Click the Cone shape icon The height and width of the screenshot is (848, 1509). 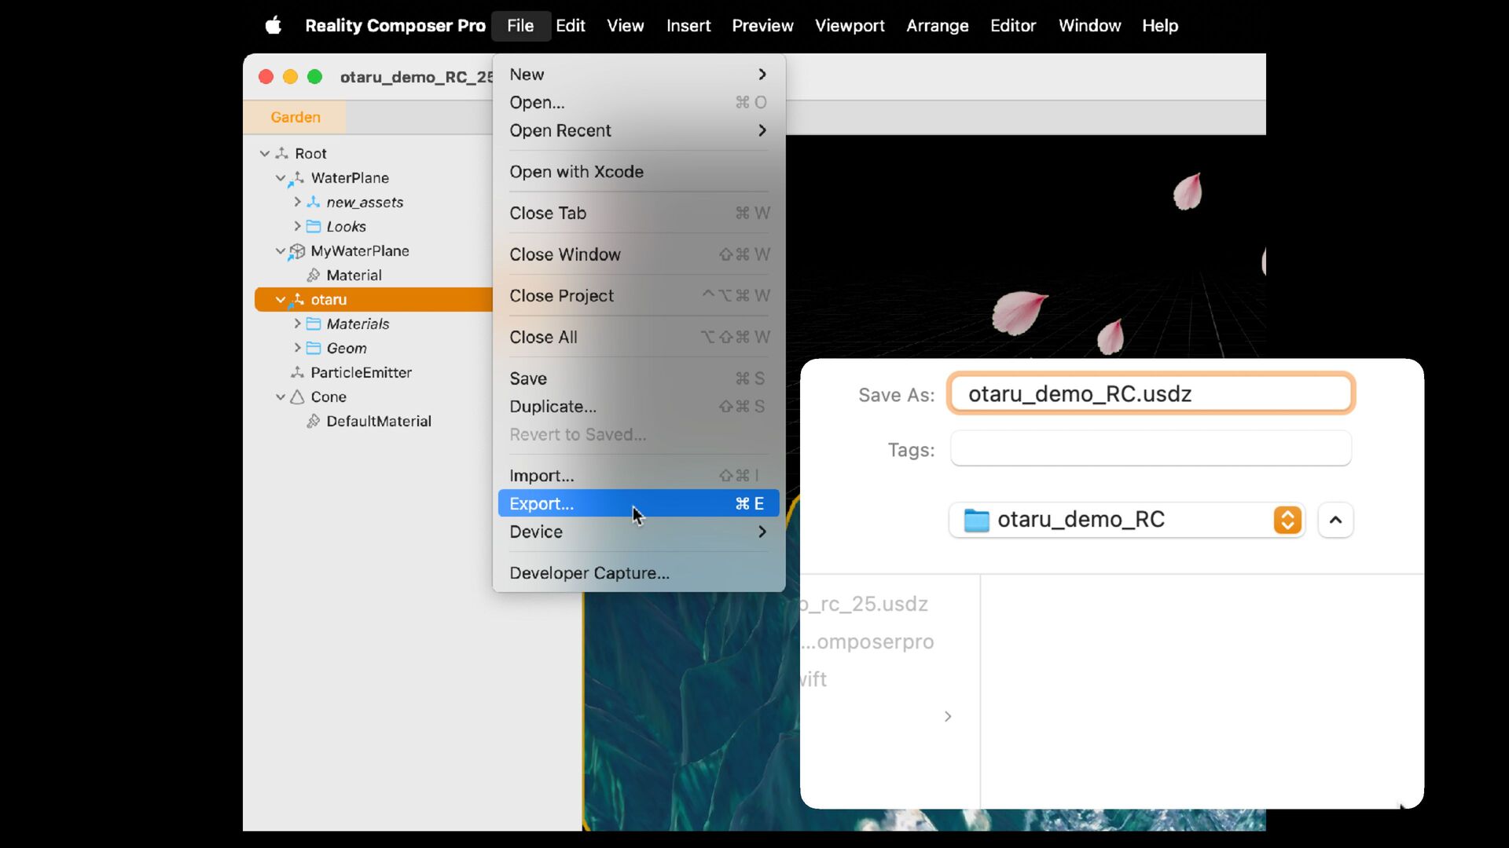(x=297, y=397)
